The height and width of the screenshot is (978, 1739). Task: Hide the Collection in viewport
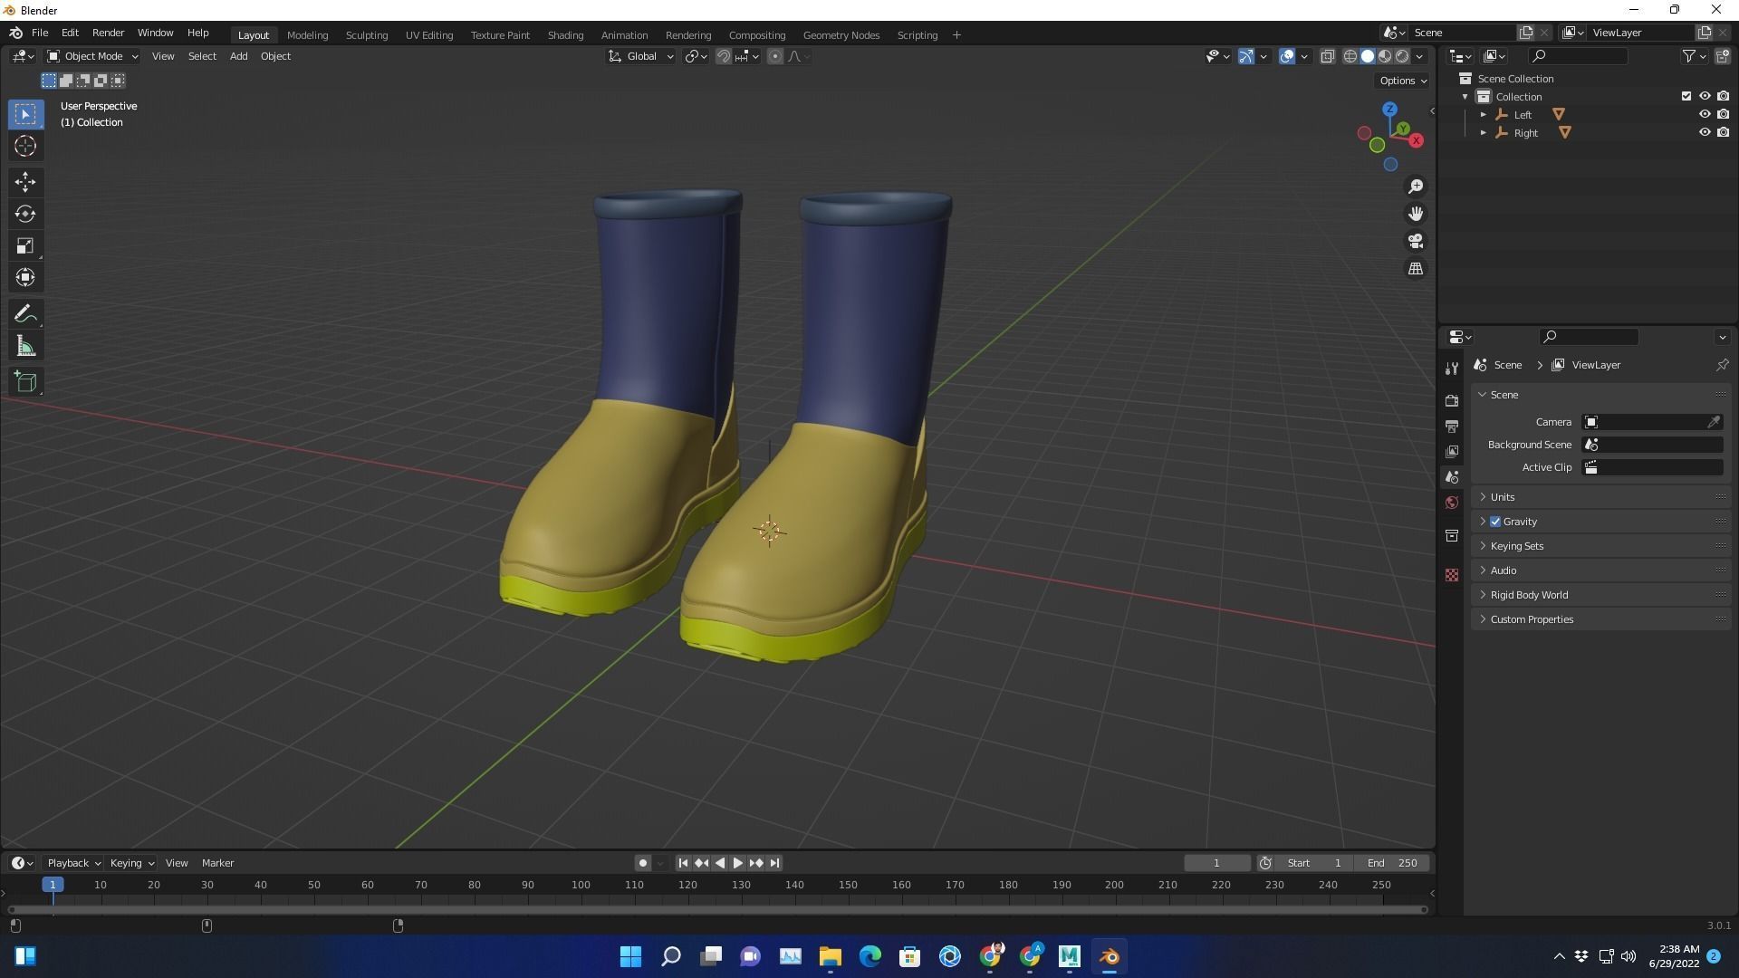pyautogui.click(x=1705, y=96)
